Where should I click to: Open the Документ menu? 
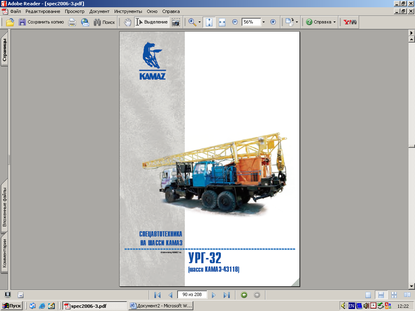click(99, 11)
